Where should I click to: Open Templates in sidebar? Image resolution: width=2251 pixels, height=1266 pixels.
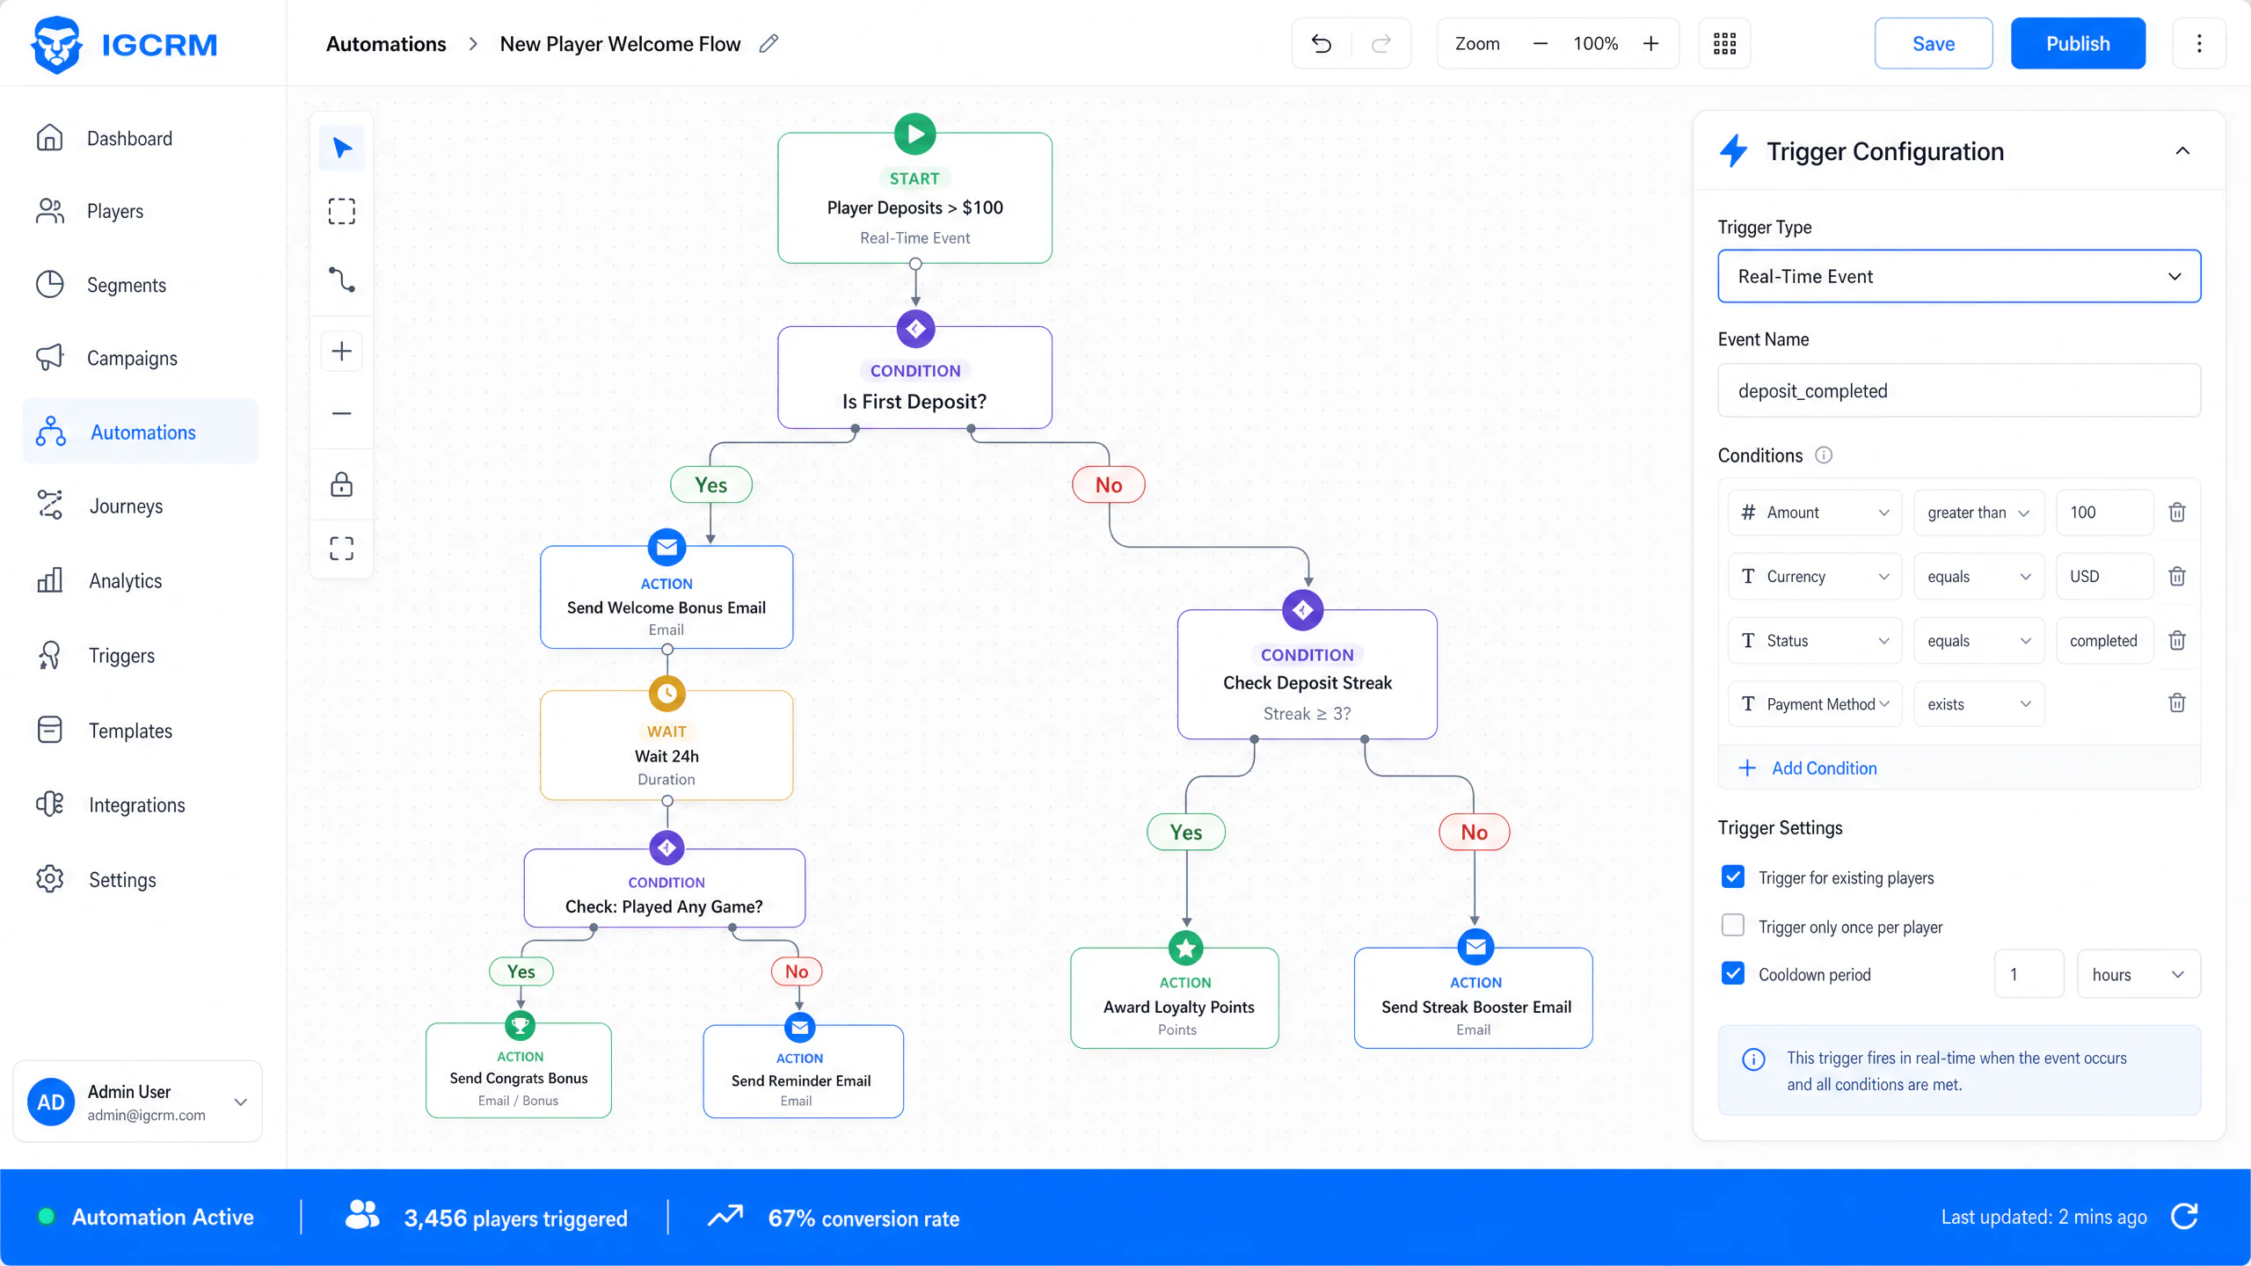coord(141,731)
